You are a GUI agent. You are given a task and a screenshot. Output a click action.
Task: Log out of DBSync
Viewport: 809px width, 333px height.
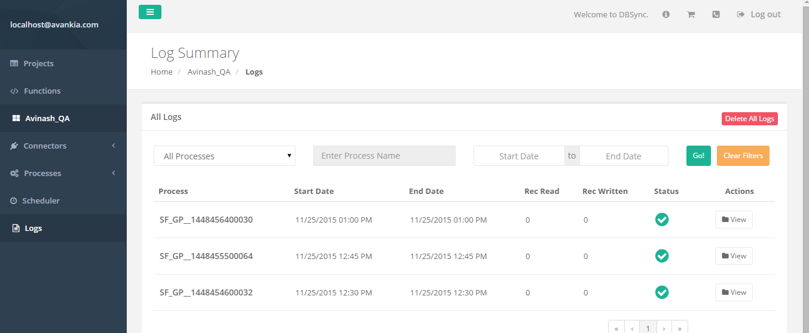[x=759, y=14]
